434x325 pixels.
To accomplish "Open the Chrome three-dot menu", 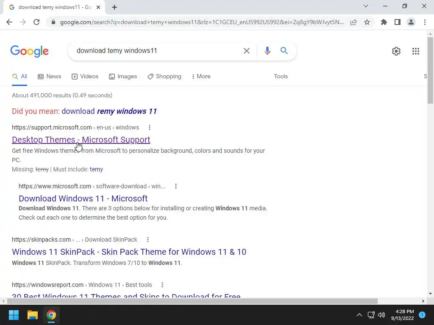I will (425, 22).
